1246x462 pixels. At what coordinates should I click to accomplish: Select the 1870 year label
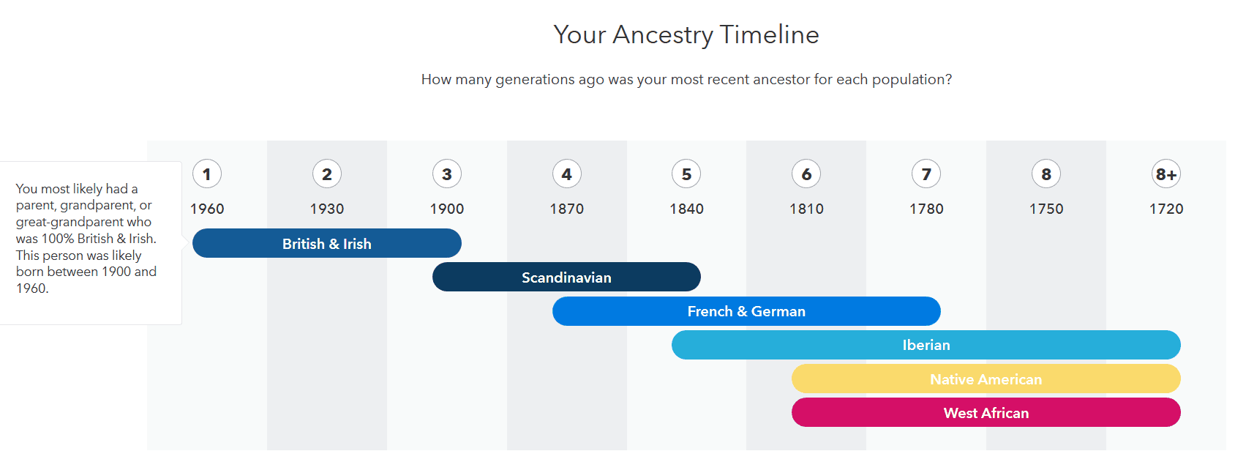(567, 209)
